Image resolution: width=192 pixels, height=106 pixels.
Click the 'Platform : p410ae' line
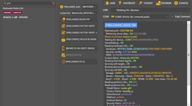click(x=115, y=97)
